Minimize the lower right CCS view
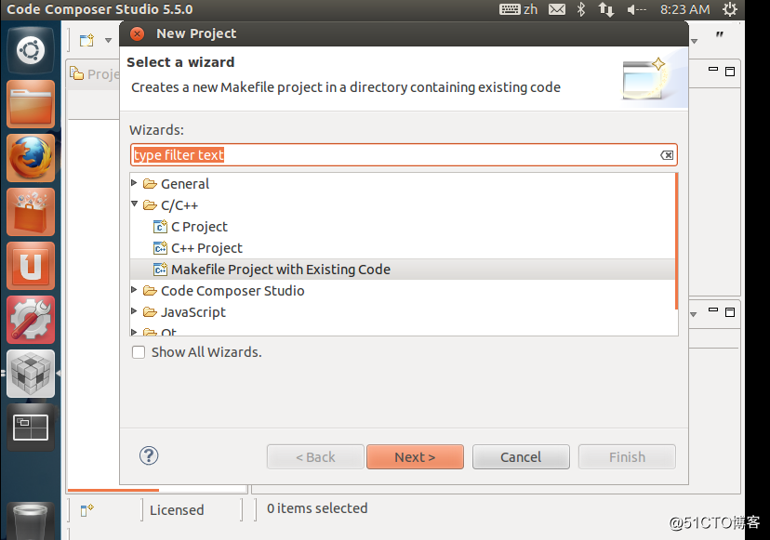 coord(713,310)
